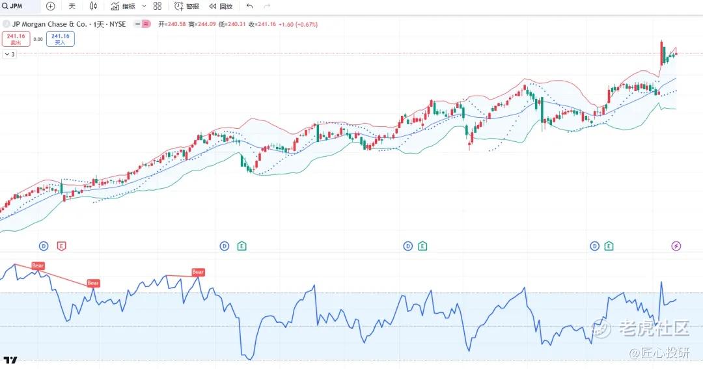Click the JPM company logo in the legend
This screenshot has width=703, height=369.
[7, 24]
